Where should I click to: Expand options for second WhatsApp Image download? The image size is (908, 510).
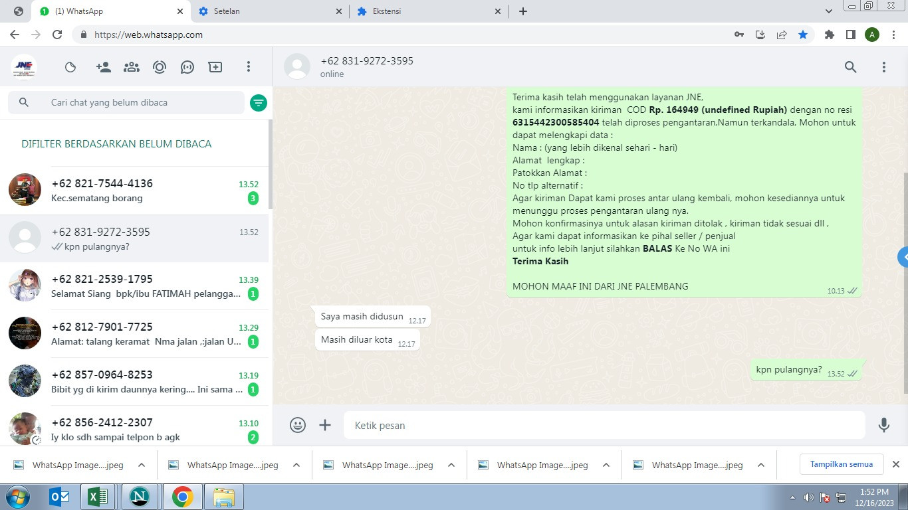coord(296,465)
